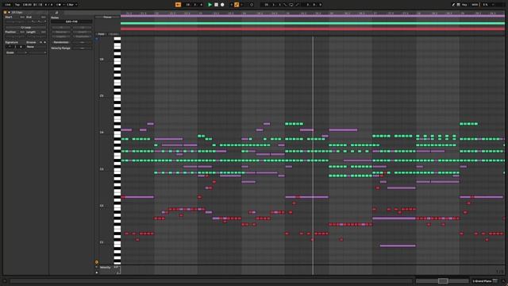Open the clip title dropdown arrow
Viewport: 508px width, 286px height.
coord(9,13)
